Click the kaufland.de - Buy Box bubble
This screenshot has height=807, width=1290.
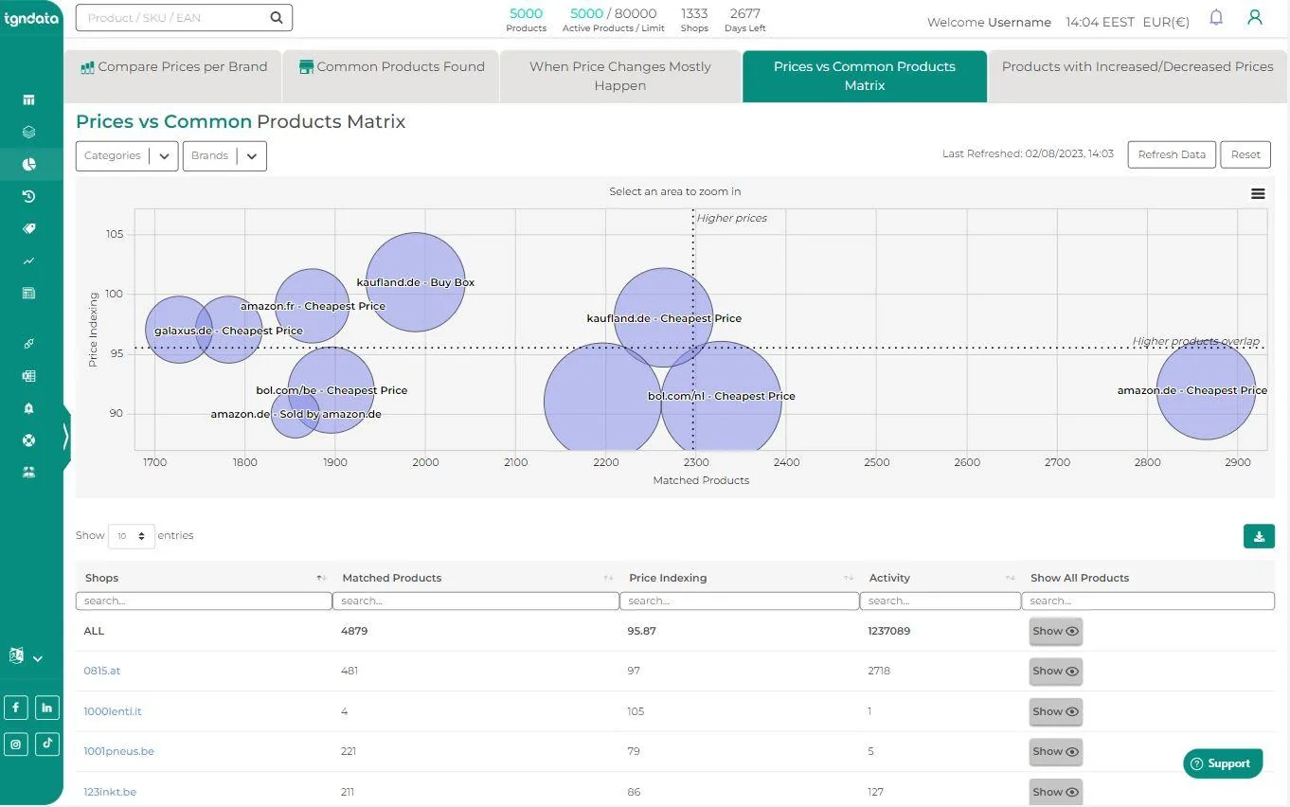(416, 282)
